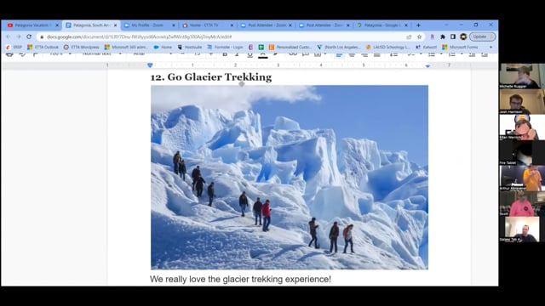The image size is (545, 306).
Task: Bookmark this page with the star icon
Action: point(420,37)
